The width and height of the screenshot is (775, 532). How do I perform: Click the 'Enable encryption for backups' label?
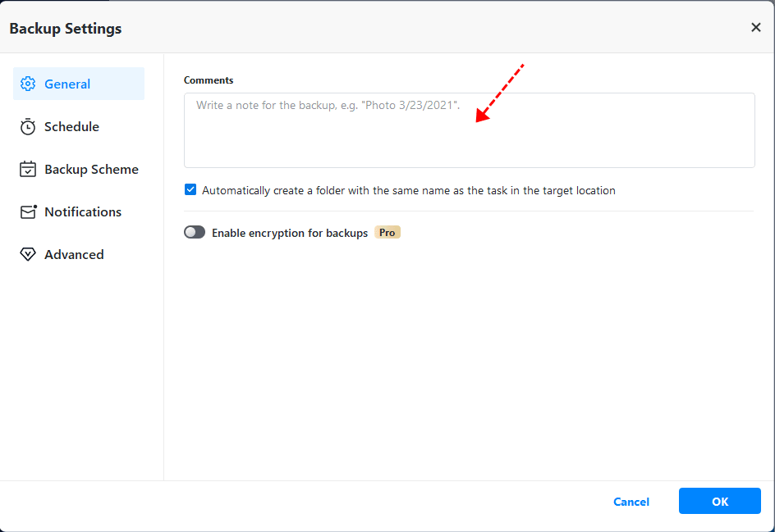(x=290, y=233)
